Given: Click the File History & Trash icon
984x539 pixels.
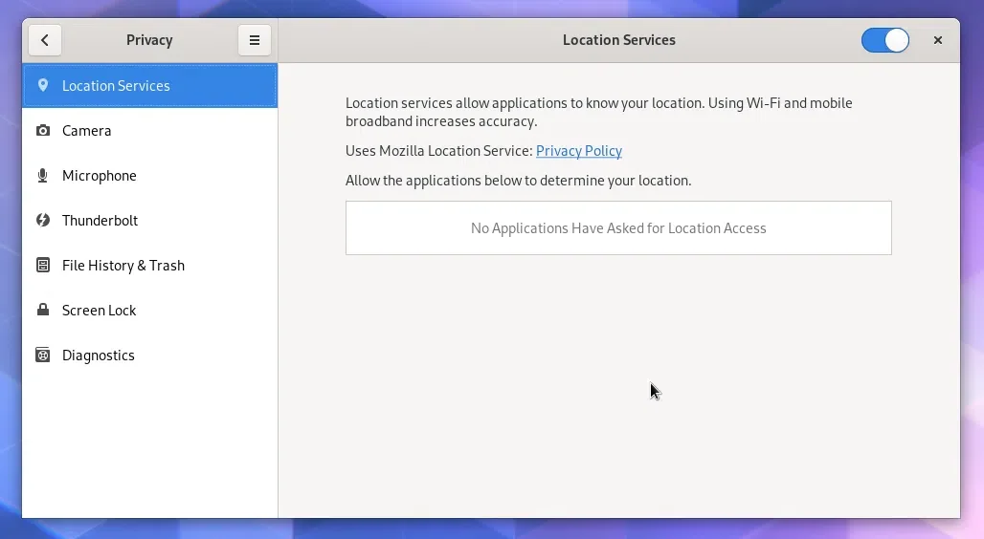Looking at the screenshot, I should click(x=43, y=265).
